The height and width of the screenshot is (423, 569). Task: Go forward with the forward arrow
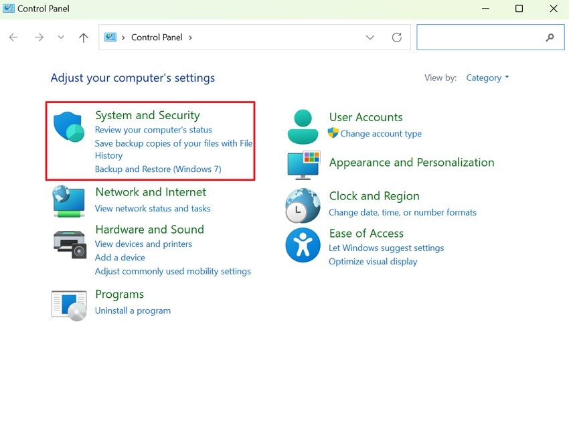[x=39, y=37]
